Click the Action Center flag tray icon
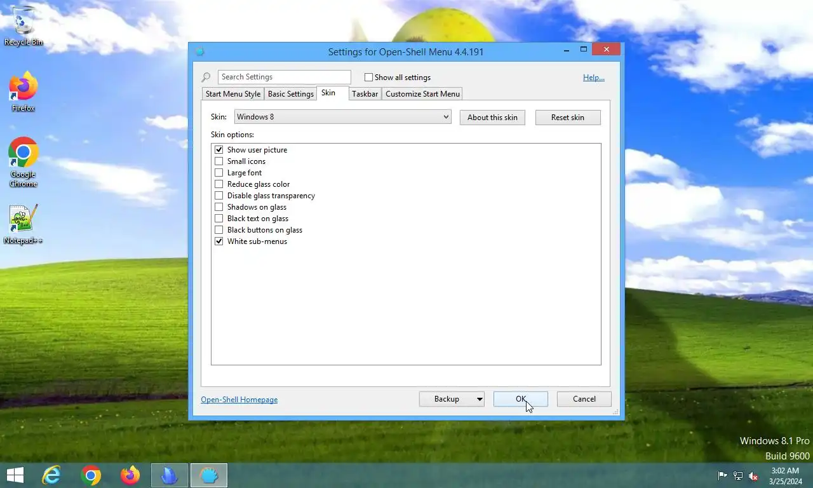The image size is (813, 488). (722, 475)
